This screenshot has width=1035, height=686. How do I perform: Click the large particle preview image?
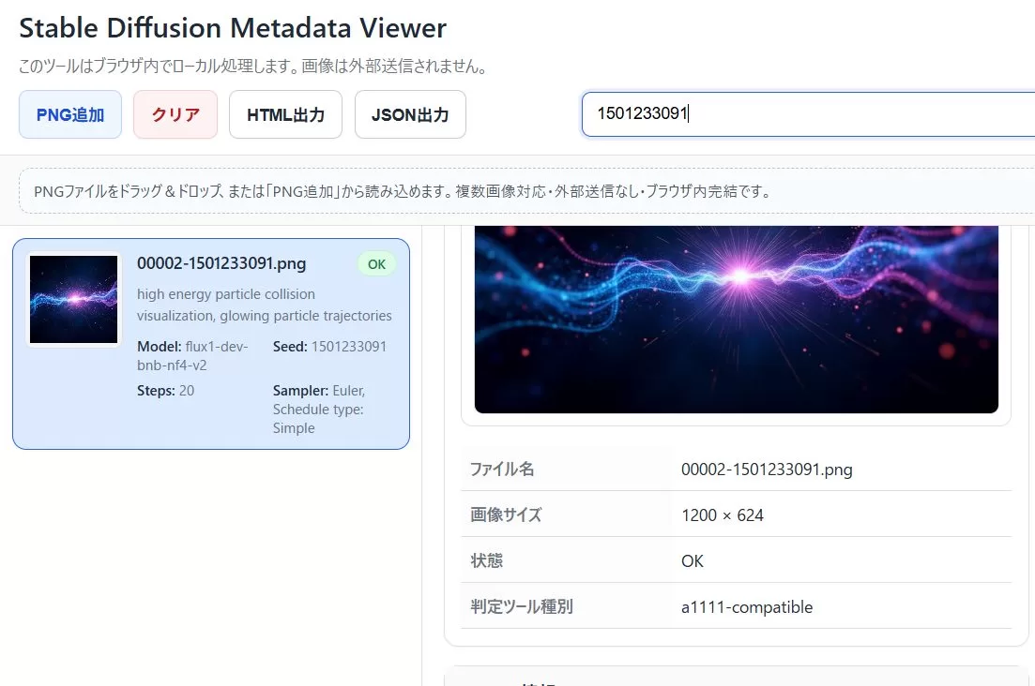(736, 319)
